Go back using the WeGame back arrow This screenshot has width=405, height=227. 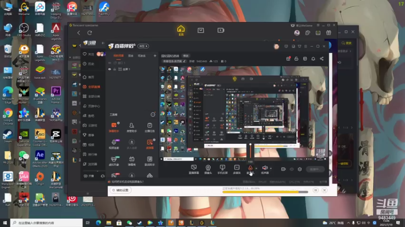[78, 33]
